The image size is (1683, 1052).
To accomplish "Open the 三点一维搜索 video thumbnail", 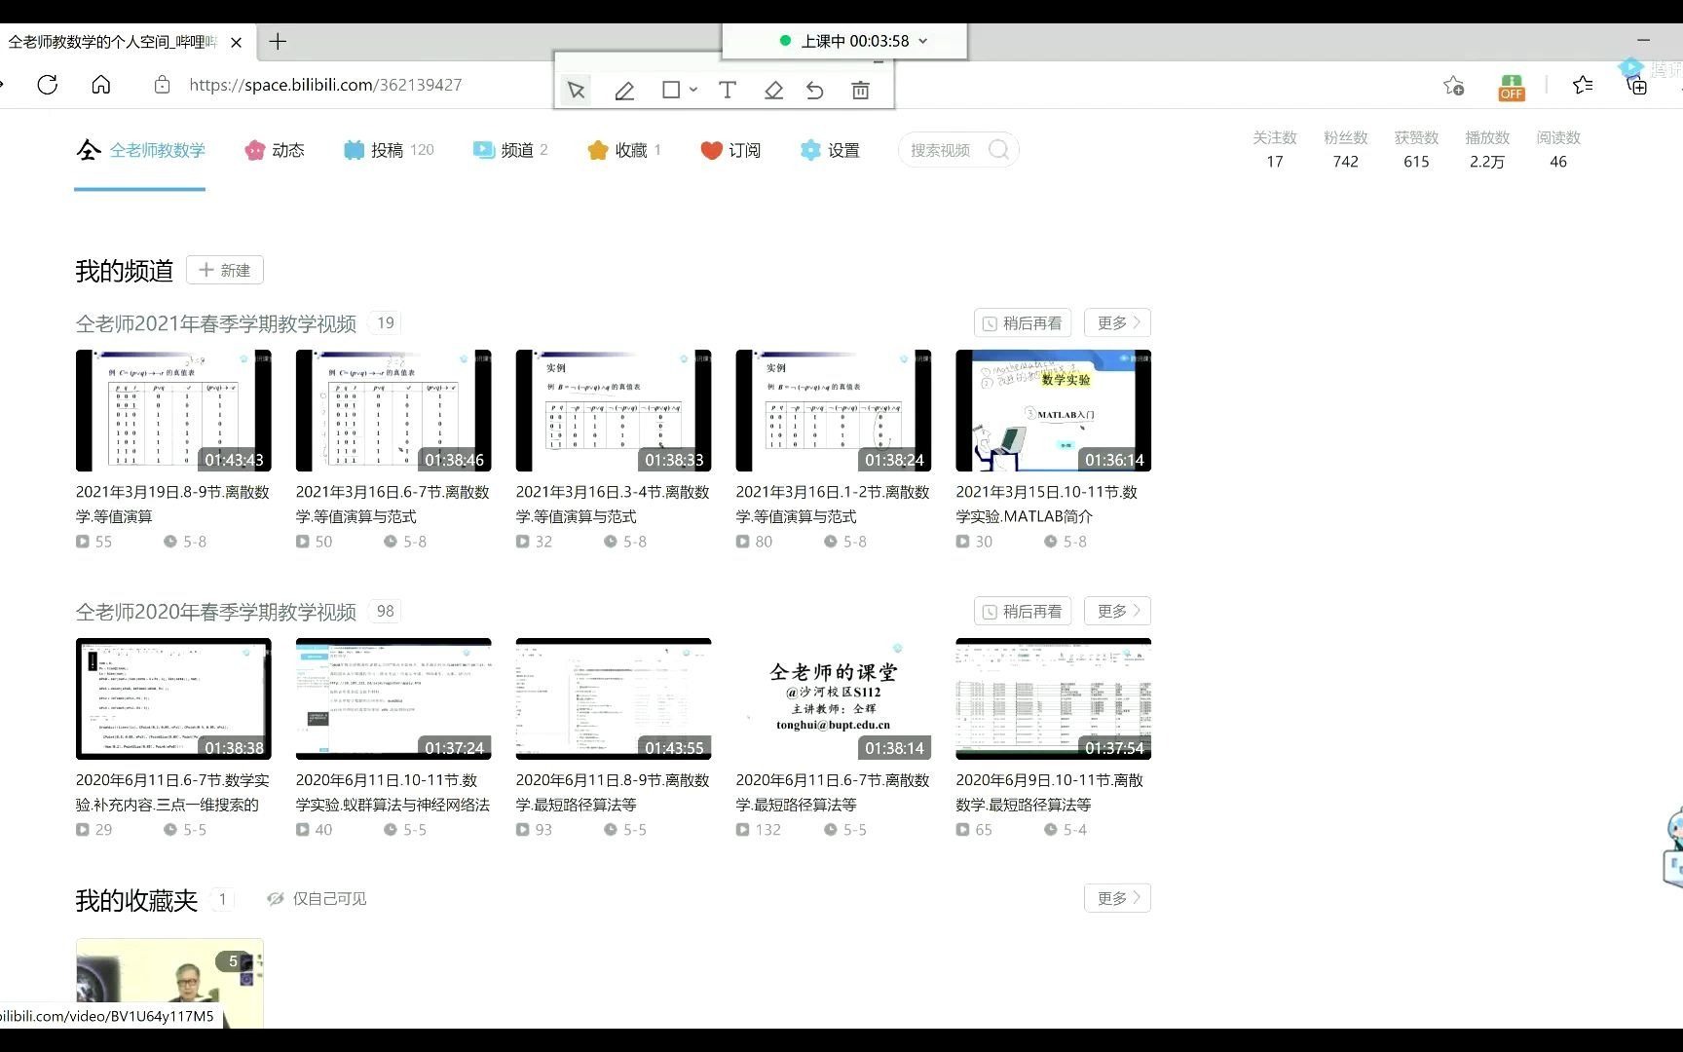I will pos(173,699).
